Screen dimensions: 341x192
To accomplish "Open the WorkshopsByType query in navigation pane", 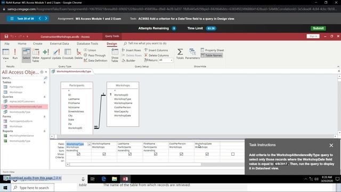I will click(20, 112).
